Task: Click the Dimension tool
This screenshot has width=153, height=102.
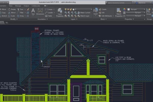Action: tap(40, 12)
